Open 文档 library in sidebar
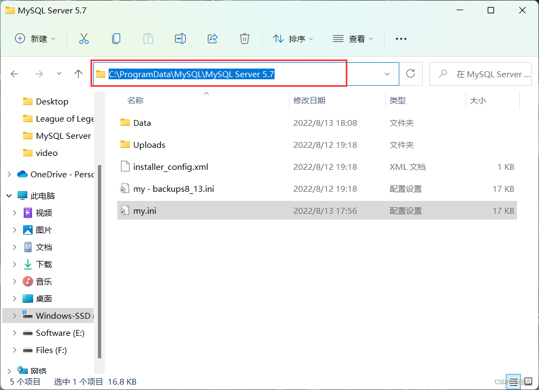This screenshot has height=390, width=539. coord(37,247)
